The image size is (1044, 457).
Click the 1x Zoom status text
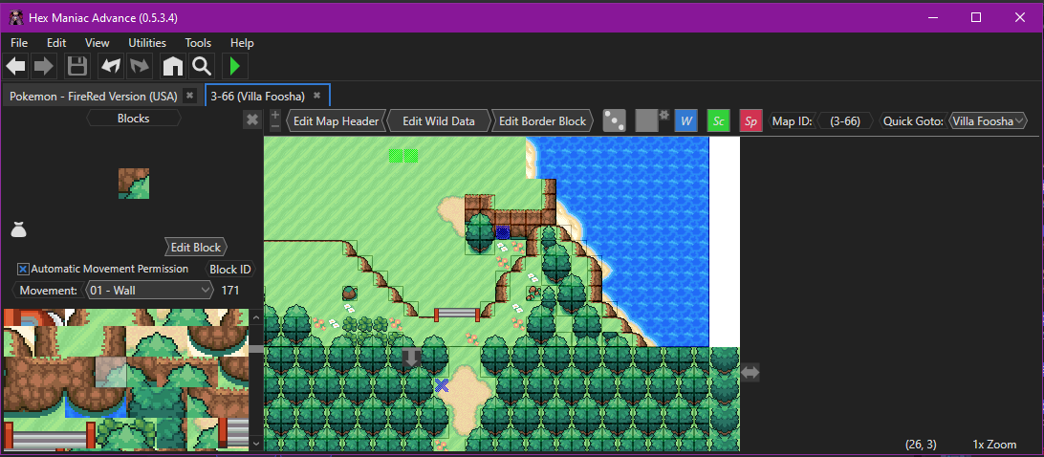coord(994,445)
